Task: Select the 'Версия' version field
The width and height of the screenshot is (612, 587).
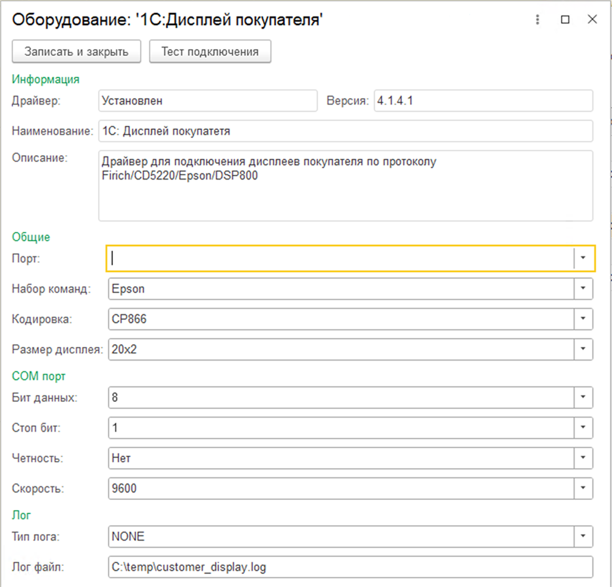Action: (x=483, y=101)
